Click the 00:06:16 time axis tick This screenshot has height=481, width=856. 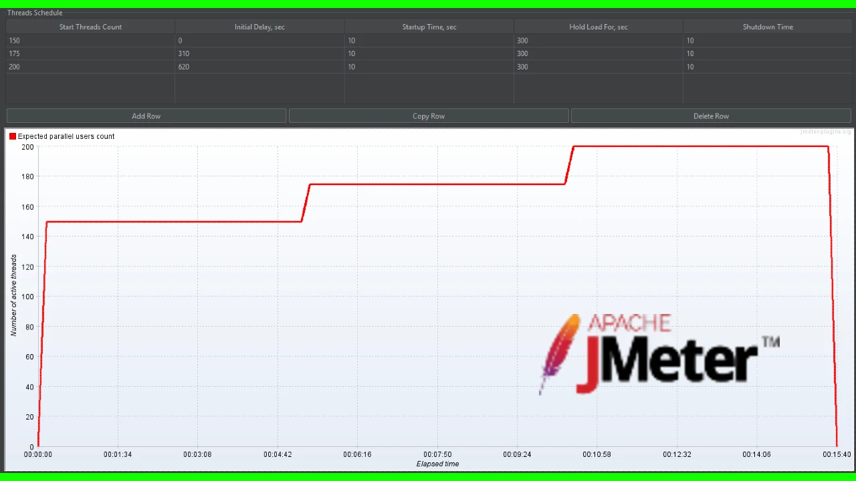pyautogui.click(x=357, y=454)
